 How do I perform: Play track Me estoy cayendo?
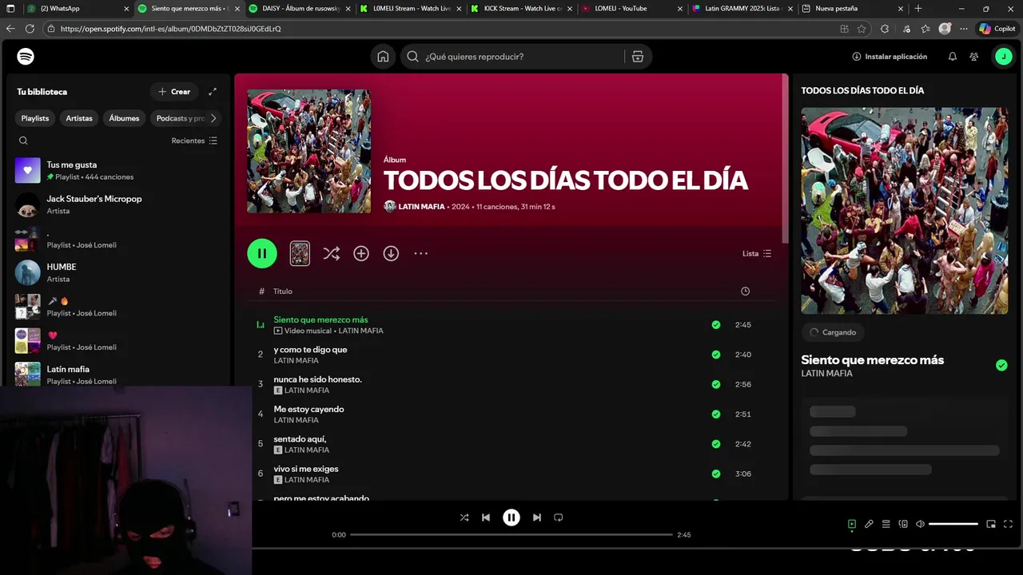point(260,414)
